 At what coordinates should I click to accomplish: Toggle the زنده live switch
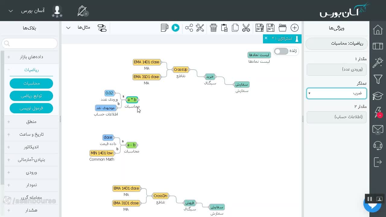[x=281, y=51]
